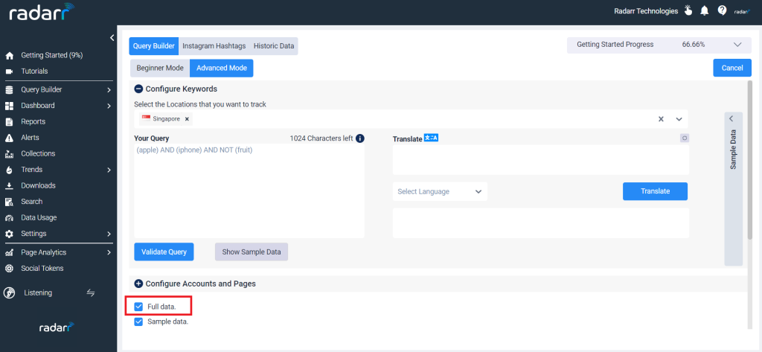
Task: Click the Query Builder database icon
Action: coord(9,90)
